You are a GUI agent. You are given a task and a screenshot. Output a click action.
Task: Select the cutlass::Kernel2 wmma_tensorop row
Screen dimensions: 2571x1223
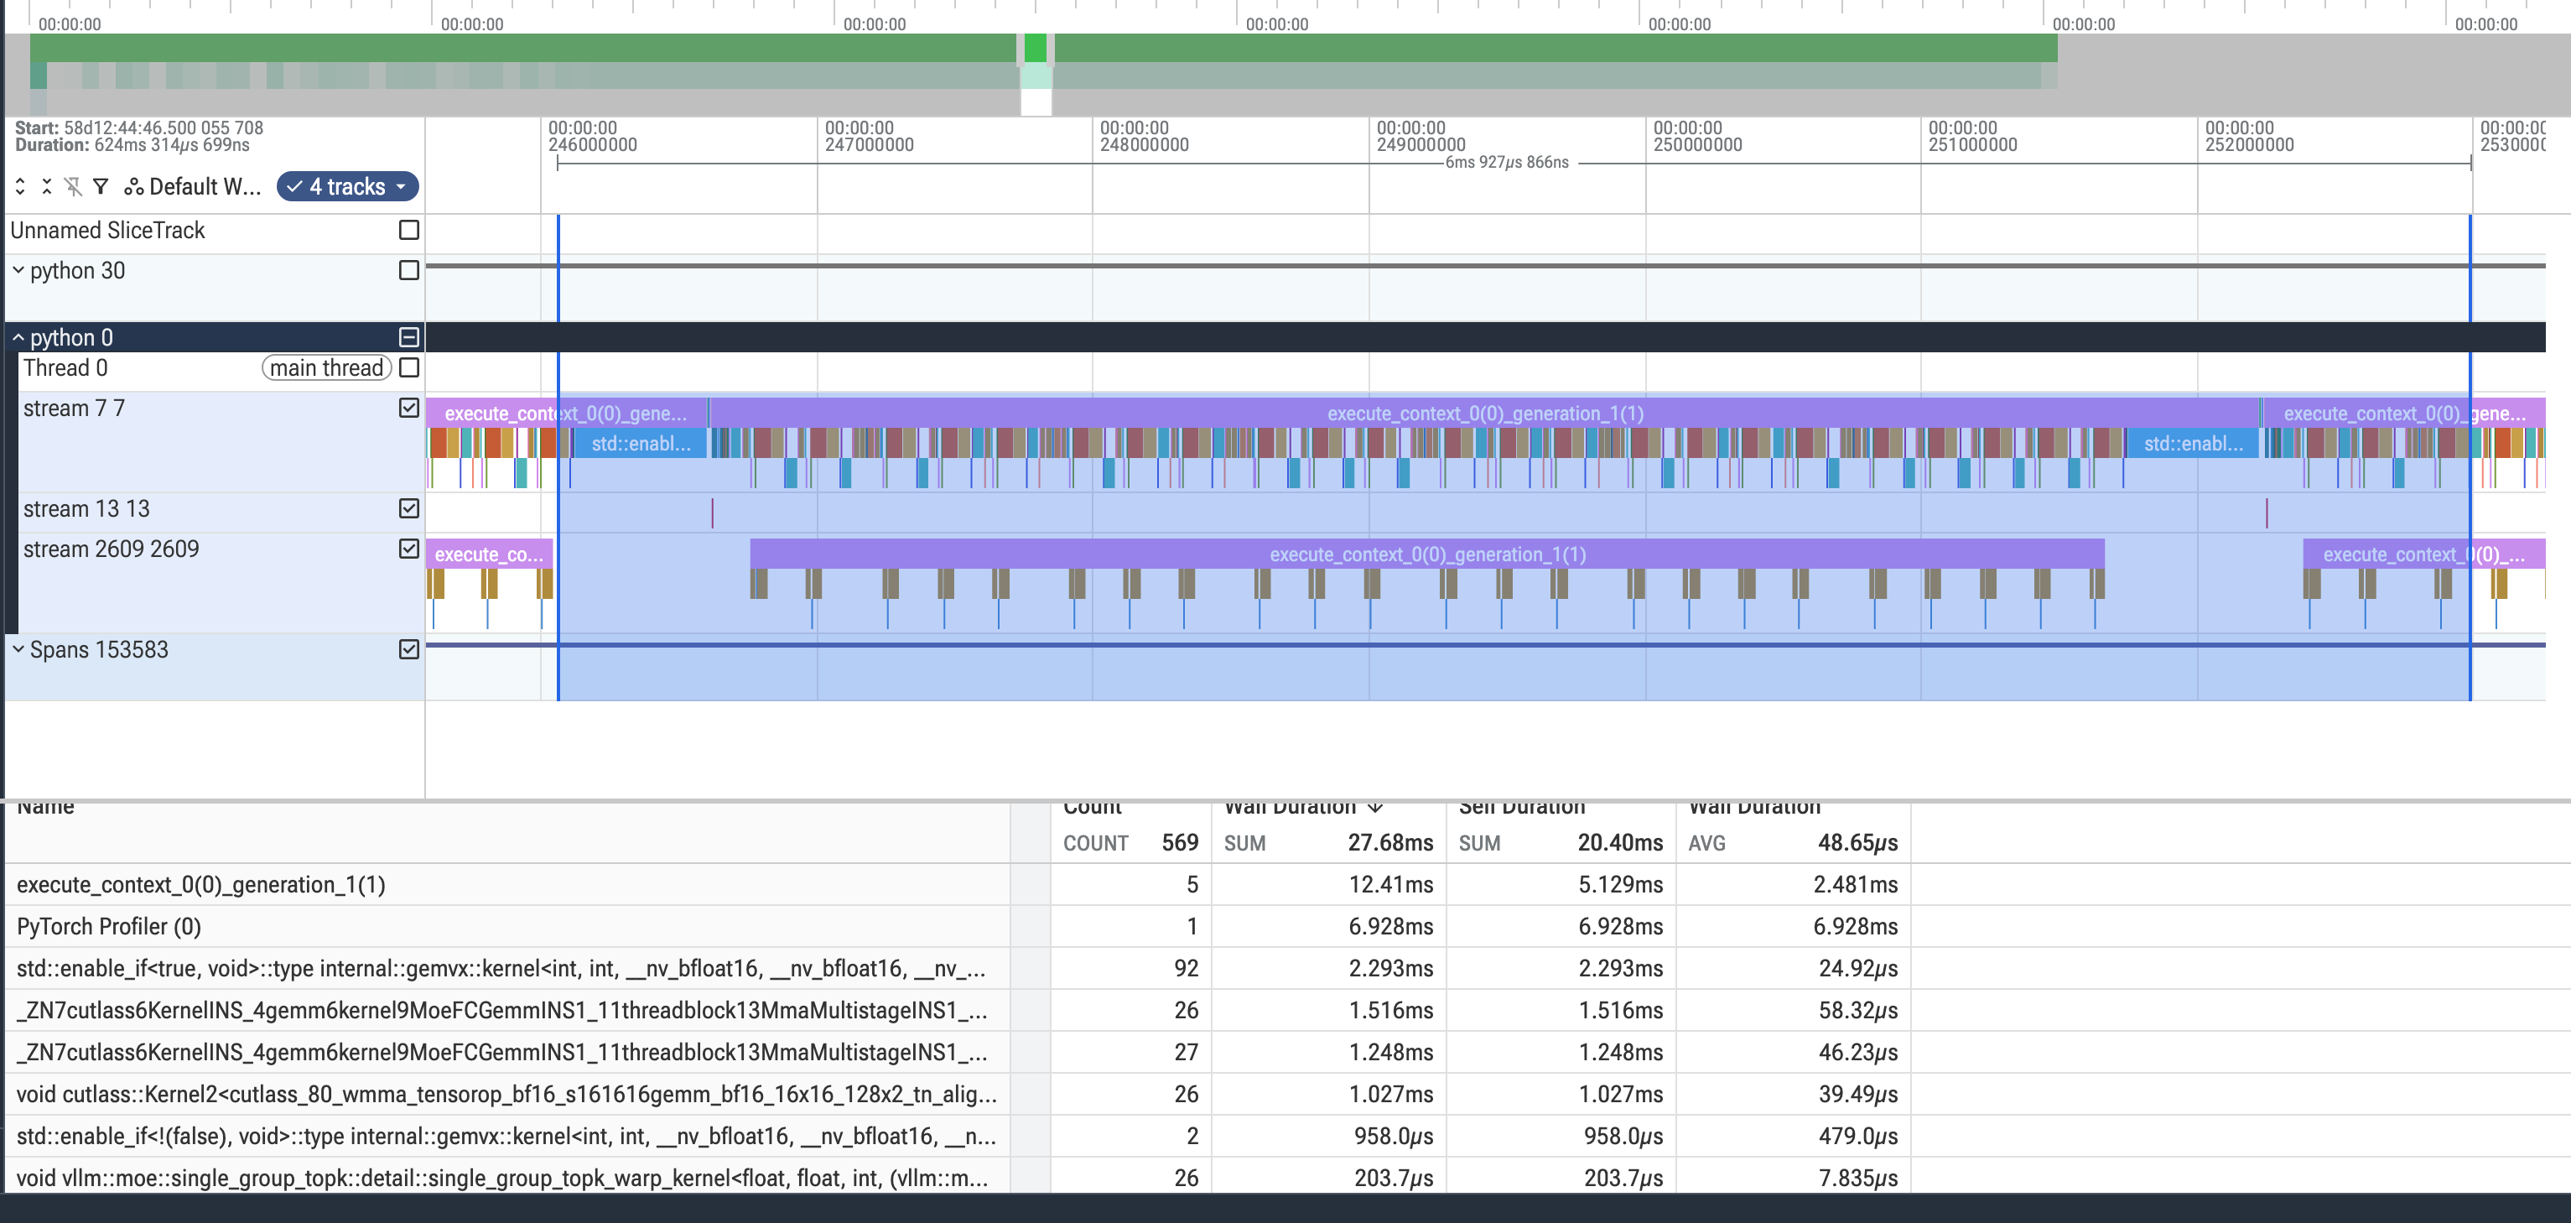[x=958, y=1094]
